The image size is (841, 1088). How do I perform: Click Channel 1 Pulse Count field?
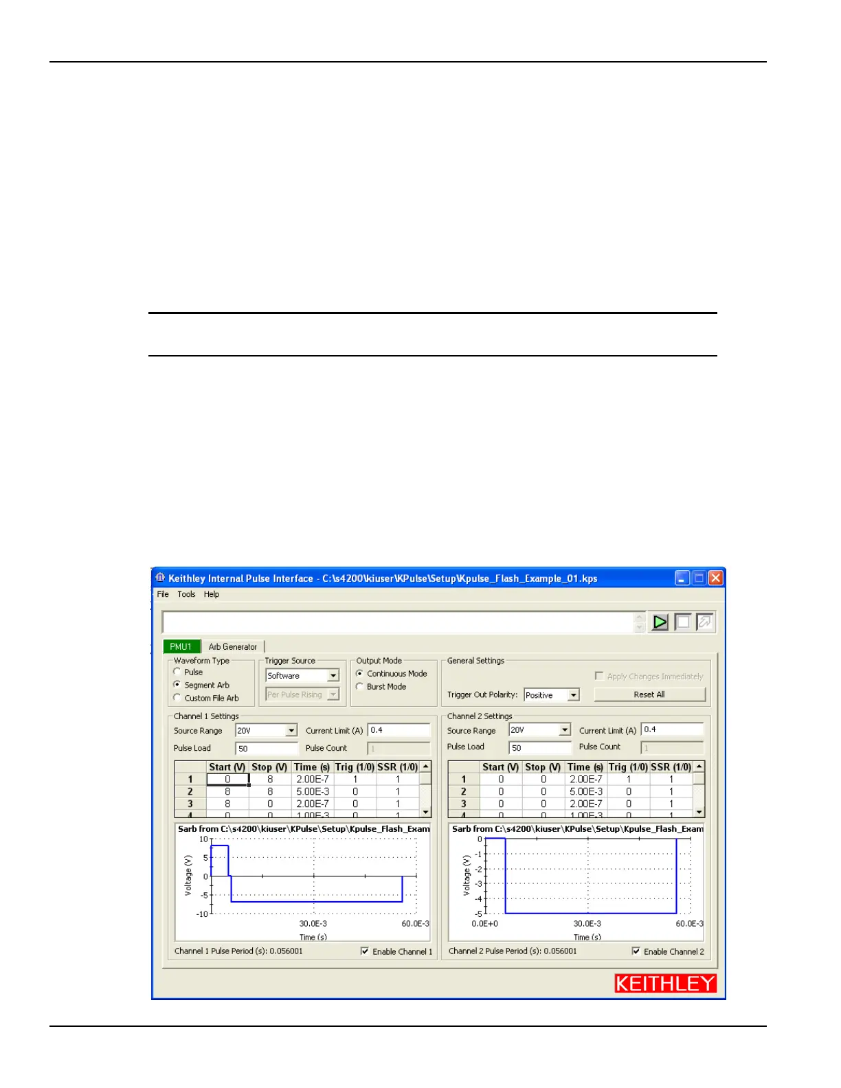coord(399,748)
